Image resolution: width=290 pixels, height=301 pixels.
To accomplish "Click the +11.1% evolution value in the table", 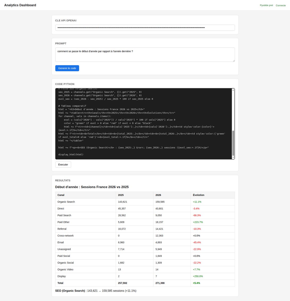I will point(197,202).
